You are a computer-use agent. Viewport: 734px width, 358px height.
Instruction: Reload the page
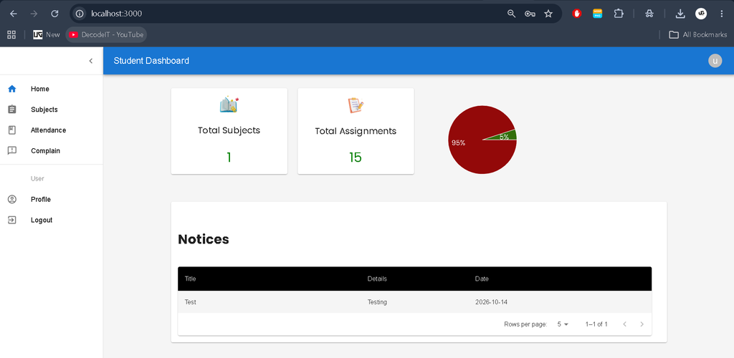click(x=54, y=14)
